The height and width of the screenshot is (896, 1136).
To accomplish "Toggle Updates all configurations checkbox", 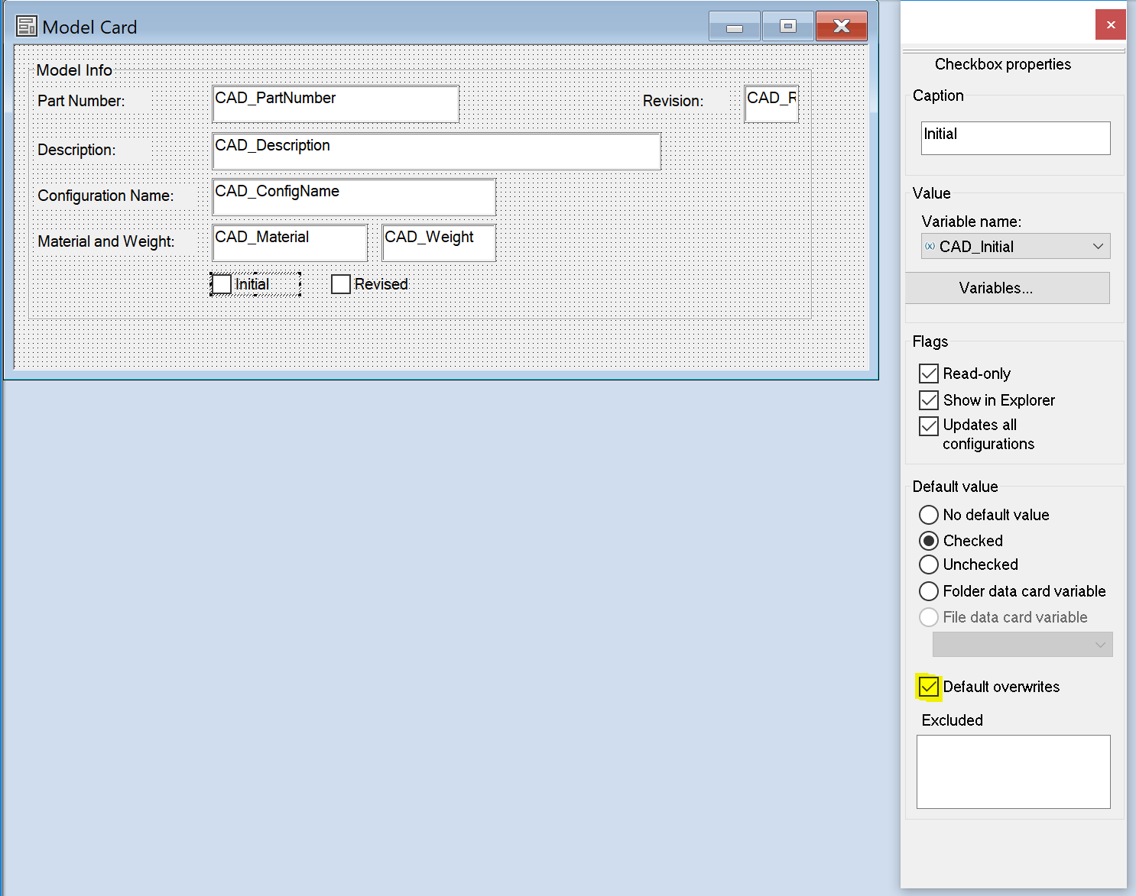I will [929, 425].
